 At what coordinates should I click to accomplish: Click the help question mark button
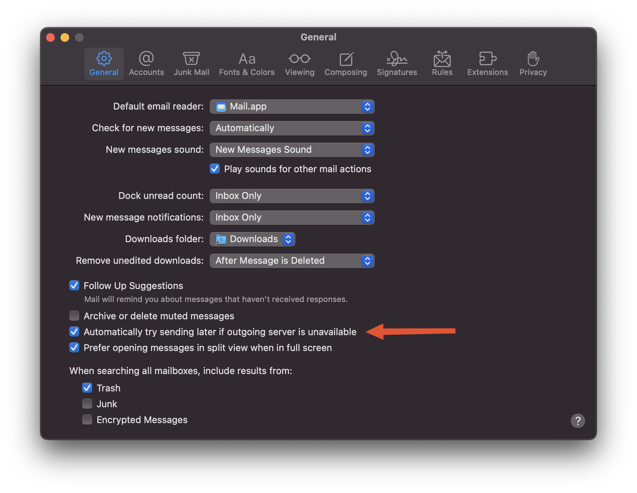(x=578, y=421)
